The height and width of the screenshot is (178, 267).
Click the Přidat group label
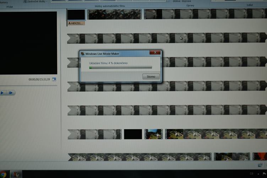(x=10, y=7)
